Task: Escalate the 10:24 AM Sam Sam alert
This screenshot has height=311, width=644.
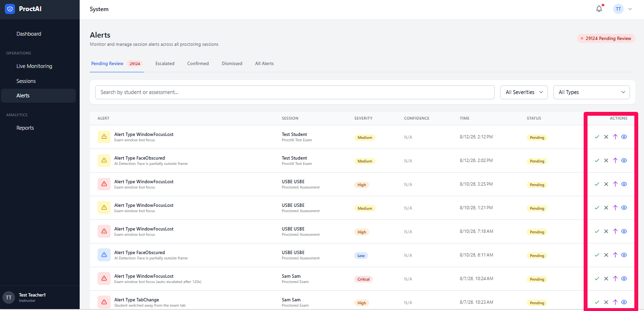Action: [x=615, y=279]
